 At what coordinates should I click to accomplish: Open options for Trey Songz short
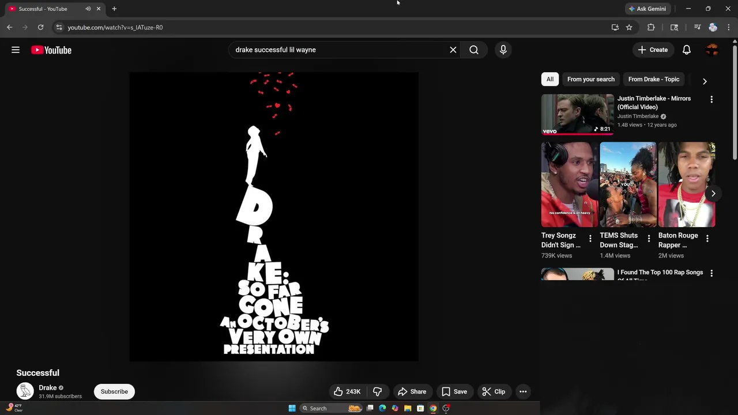tap(590, 238)
